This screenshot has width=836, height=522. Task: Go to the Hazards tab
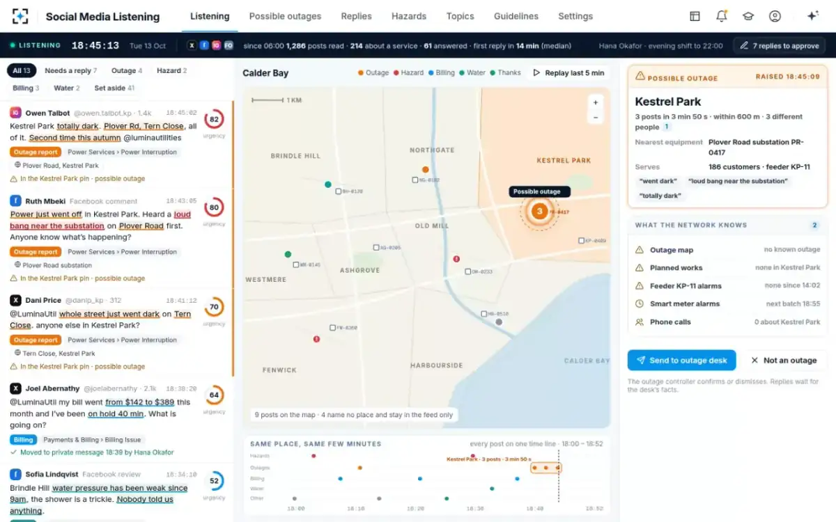point(409,16)
